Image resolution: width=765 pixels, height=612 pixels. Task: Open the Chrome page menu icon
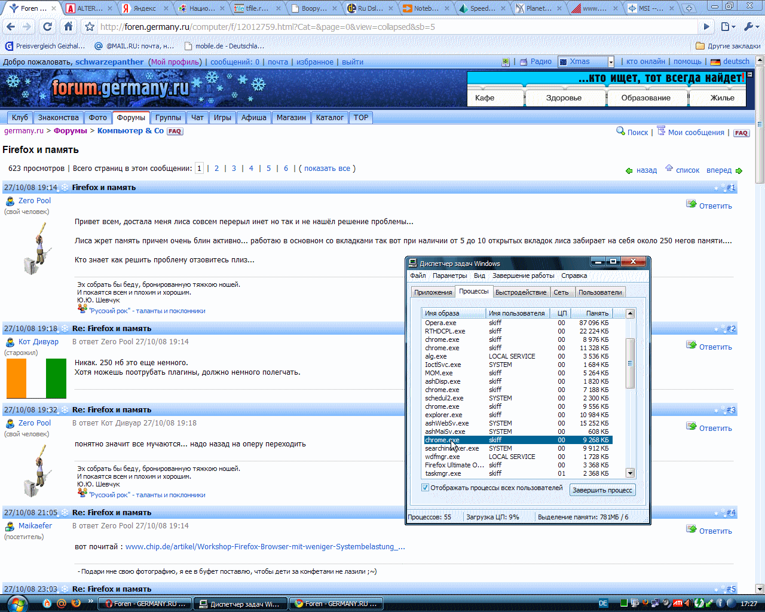pos(727,27)
